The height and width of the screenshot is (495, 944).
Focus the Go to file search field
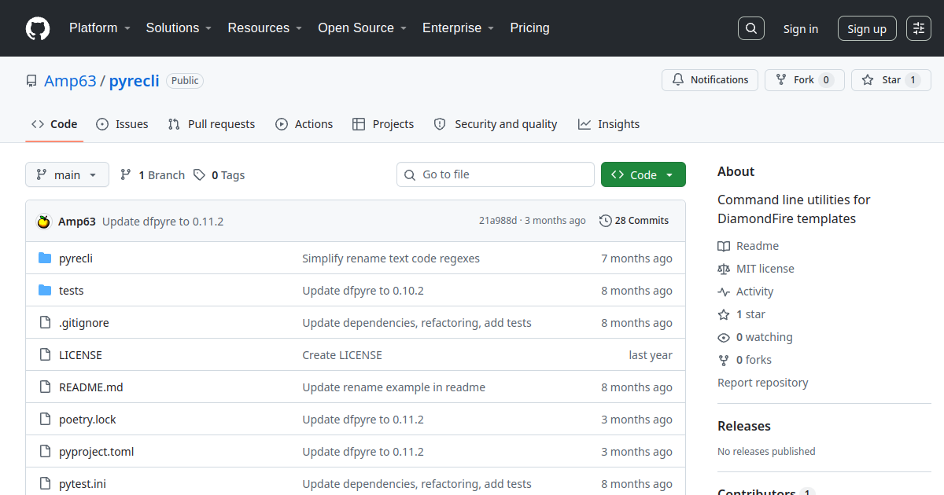pos(496,174)
